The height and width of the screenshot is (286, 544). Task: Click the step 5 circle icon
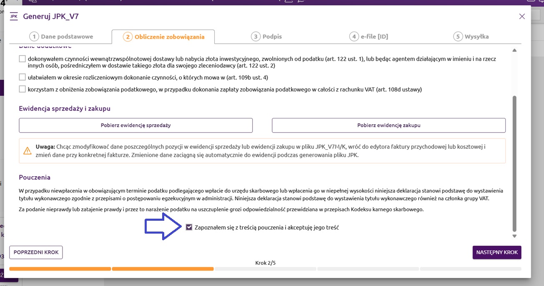point(458,37)
